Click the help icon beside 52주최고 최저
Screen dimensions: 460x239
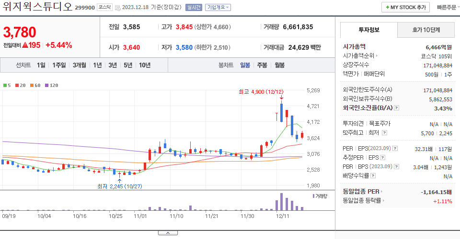click(384, 133)
